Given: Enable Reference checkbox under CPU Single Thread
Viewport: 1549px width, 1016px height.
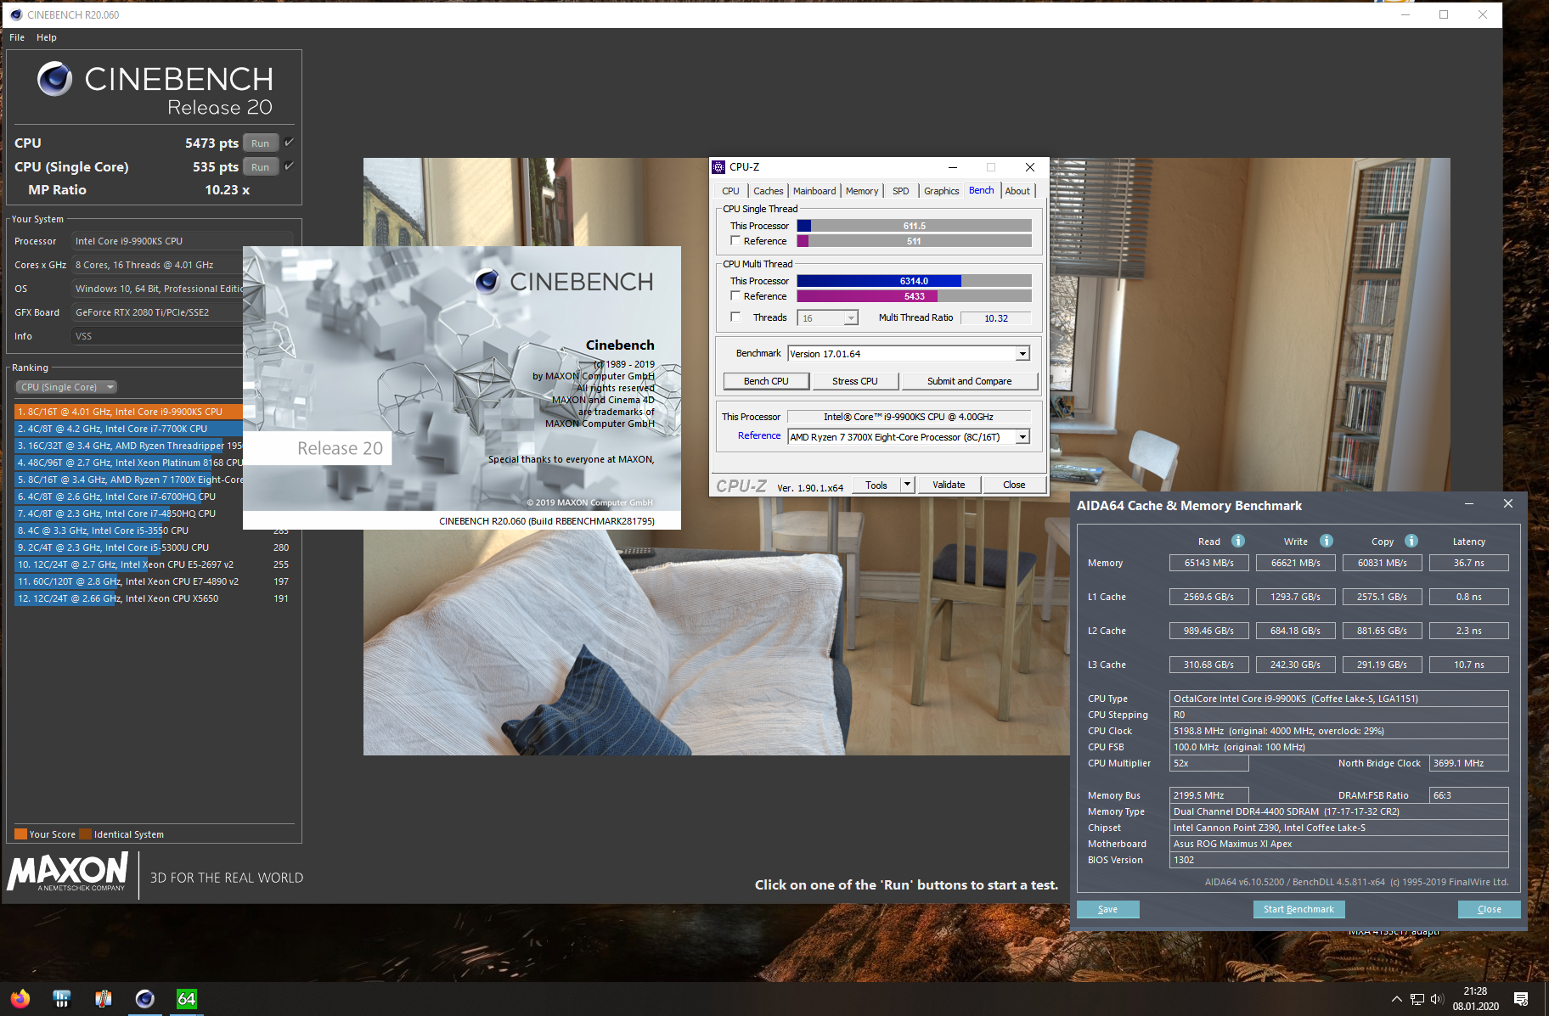Looking at the screenshot, I should 735,241.
